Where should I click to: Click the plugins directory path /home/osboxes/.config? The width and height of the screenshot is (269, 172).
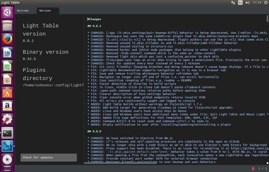click(53, 85)
